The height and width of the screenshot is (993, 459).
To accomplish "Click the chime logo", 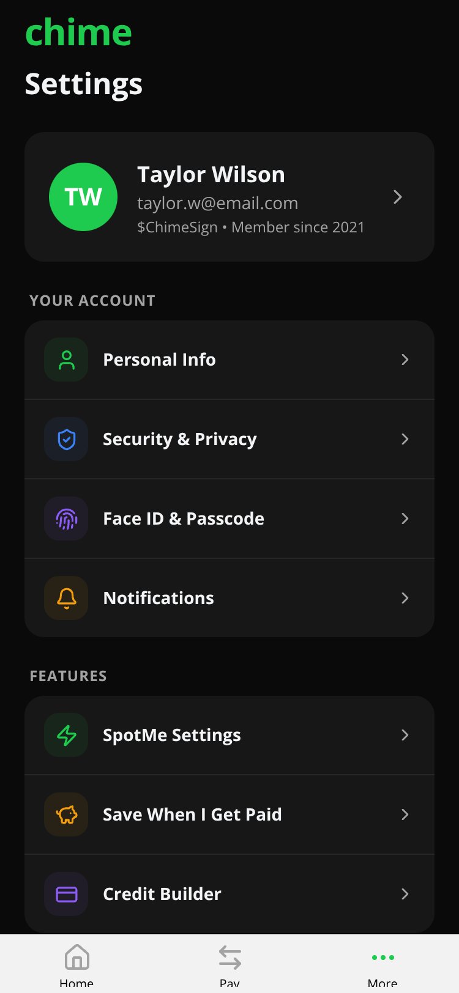I will pos(78,32).
